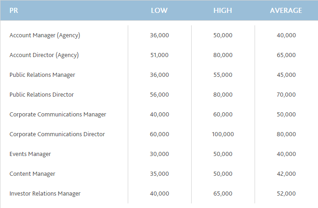
Task: Click the PR column header
Action: [14, 11]
